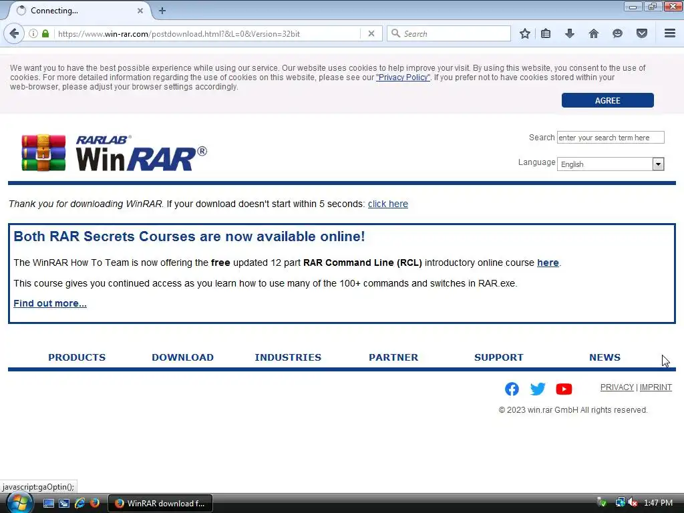This screenshot has width=684, height=513.
Task: Click the green padlock security icon
Action: point(45,33)
